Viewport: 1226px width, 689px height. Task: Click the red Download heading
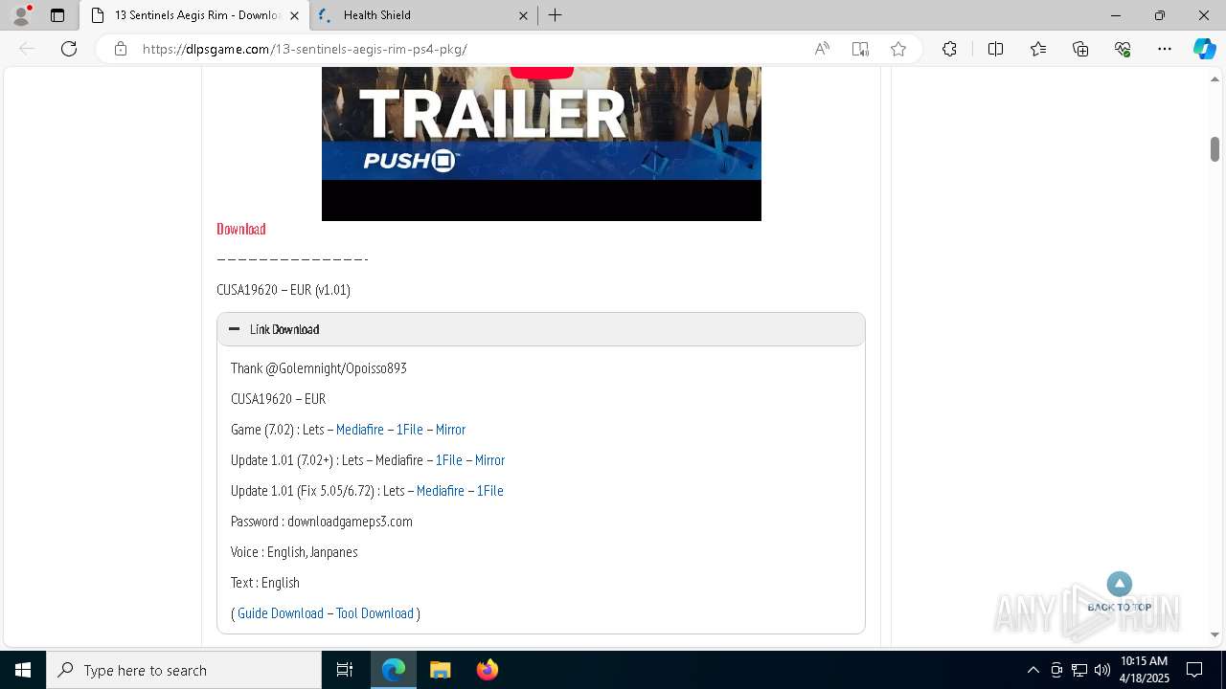(241, 229)
